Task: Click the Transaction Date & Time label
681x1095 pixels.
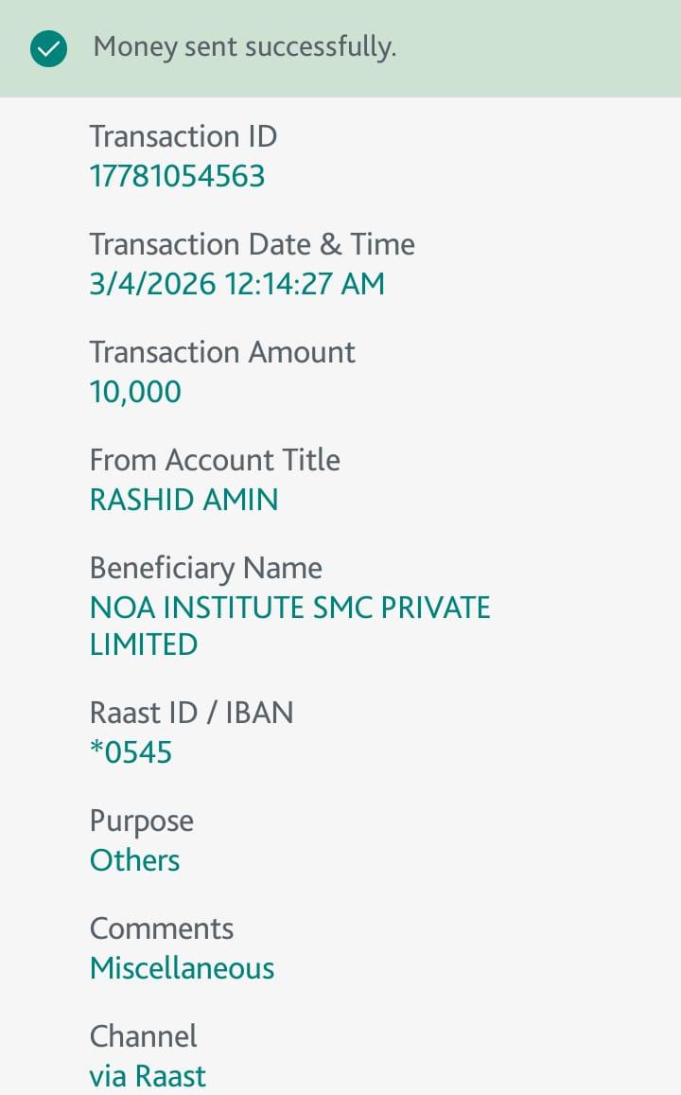Action: pos(252,244)
